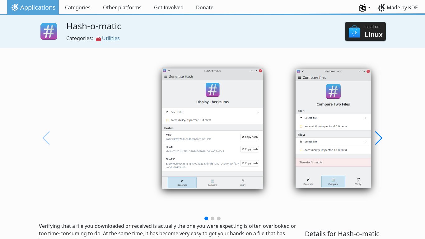Click Copy hash for SHA1
Screen dimensions: 425x239
click(x=250, y=149)
